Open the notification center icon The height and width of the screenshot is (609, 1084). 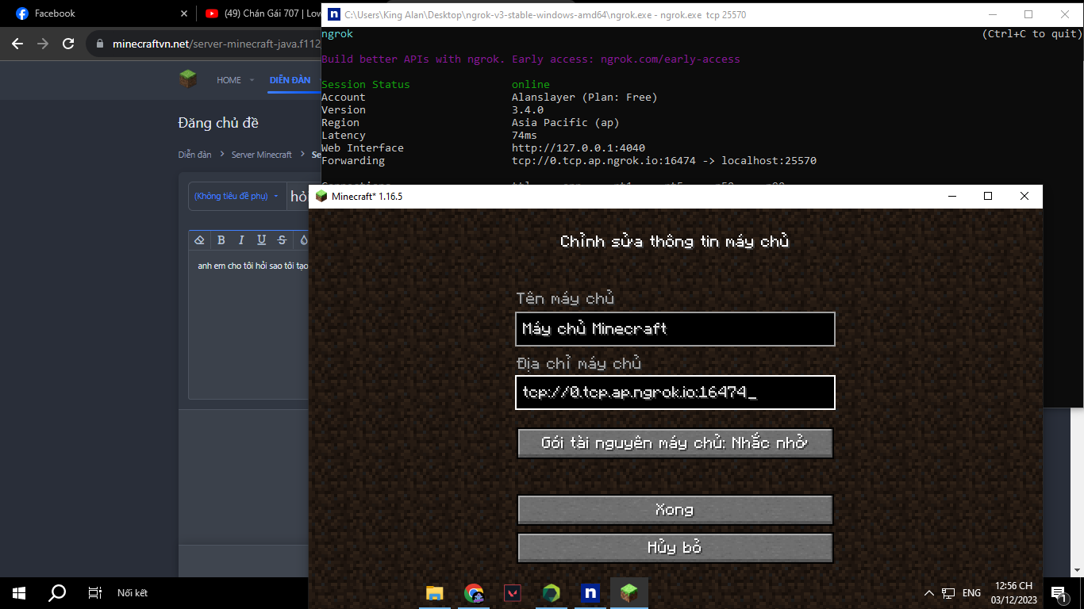click(1058, 593)
